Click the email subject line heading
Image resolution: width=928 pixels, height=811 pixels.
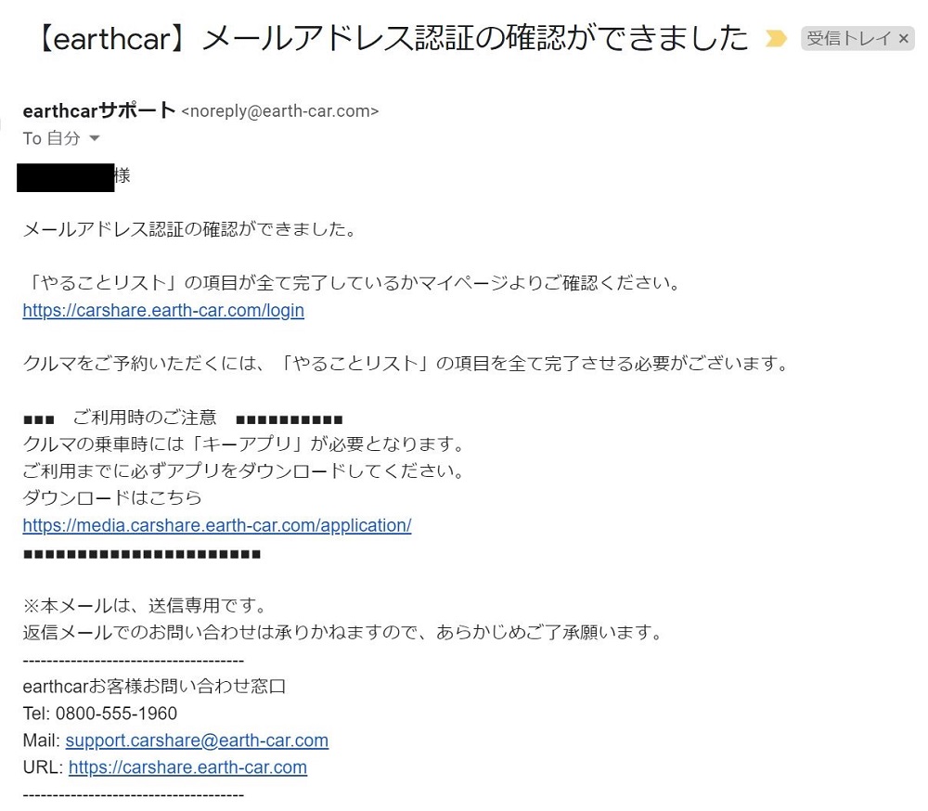(393, 38)
